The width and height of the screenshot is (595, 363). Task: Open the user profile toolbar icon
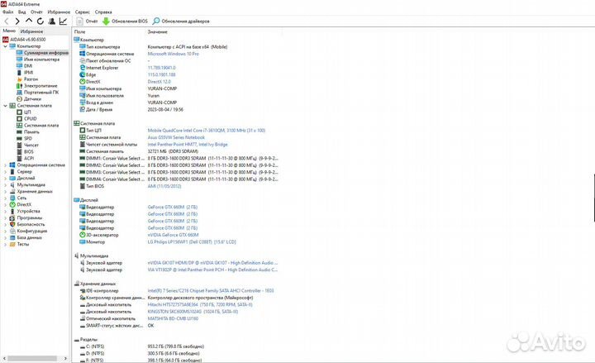52,21
